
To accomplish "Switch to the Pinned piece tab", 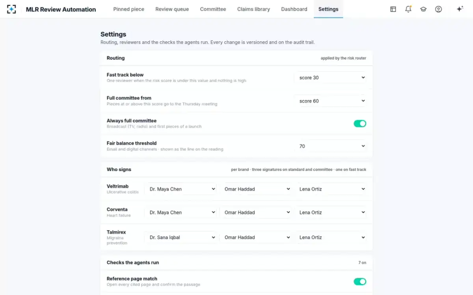I will pos(128,9).
